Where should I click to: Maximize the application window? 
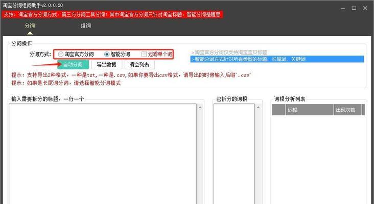(354, 8)
